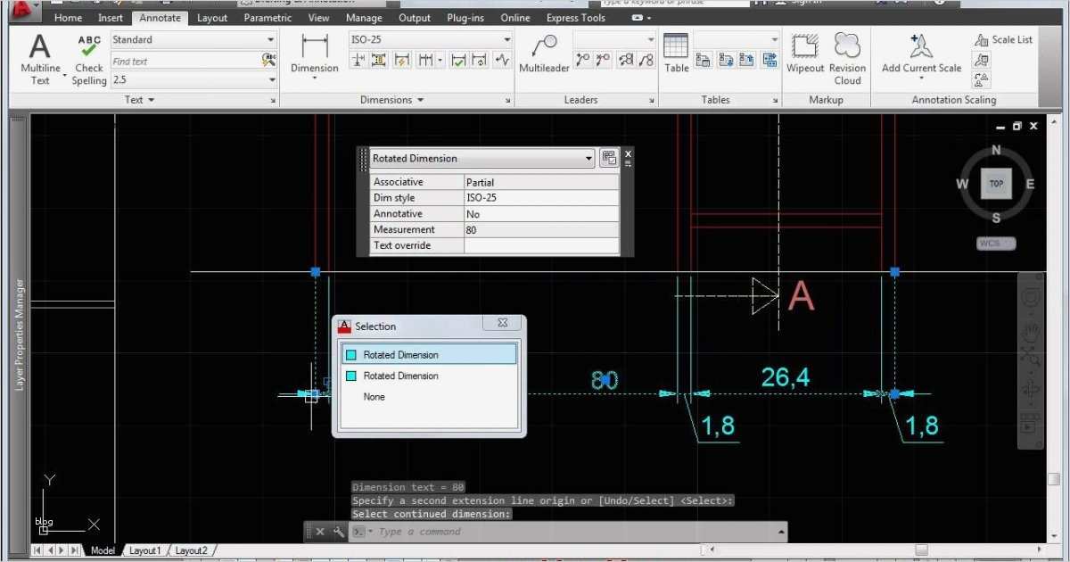Image resolution: width=1070 pixels, height=562 pixels.
Task: Choose None in the Selection dialog
Action: (x=374, y=397)
